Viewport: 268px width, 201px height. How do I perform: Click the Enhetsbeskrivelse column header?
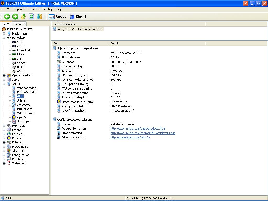click(128, 24)
